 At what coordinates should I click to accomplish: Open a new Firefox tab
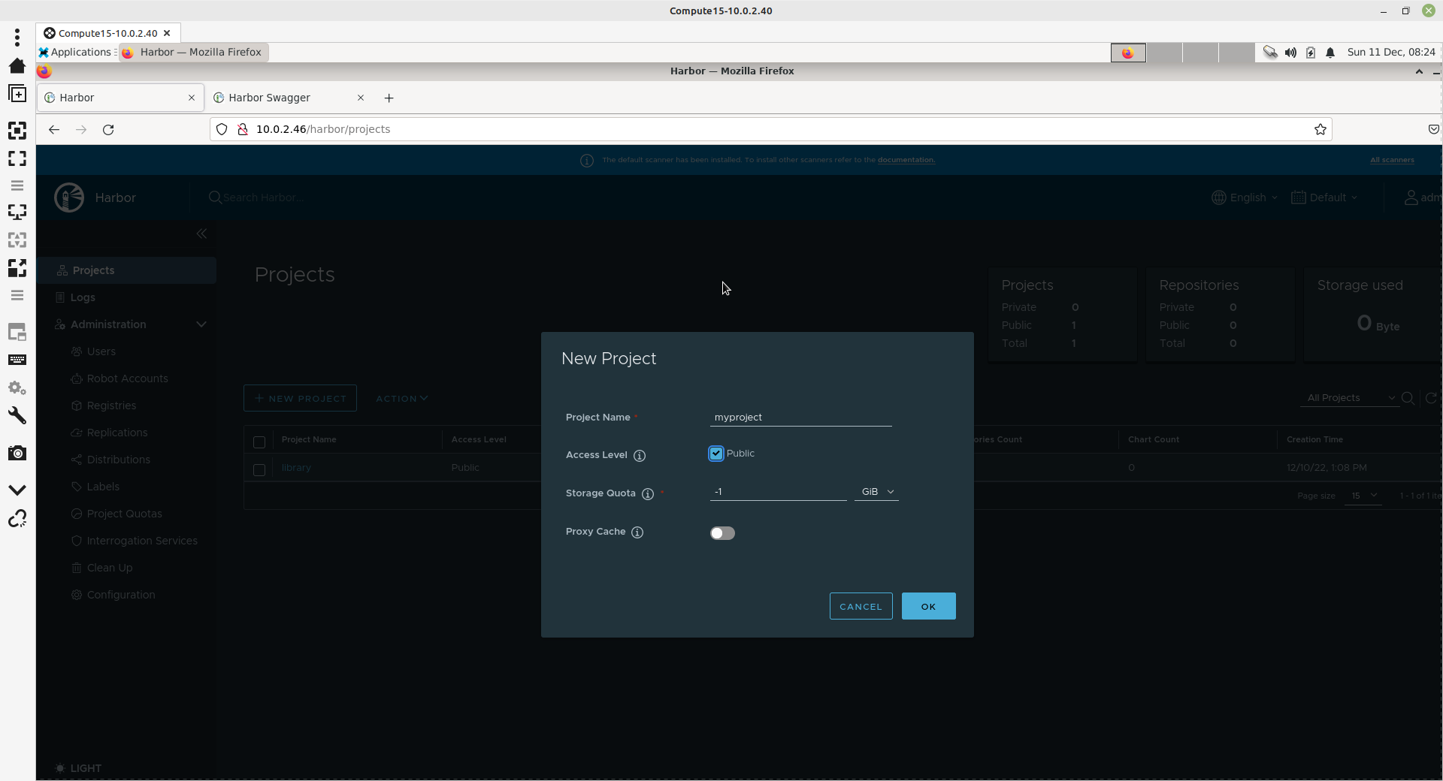point(389,98)
